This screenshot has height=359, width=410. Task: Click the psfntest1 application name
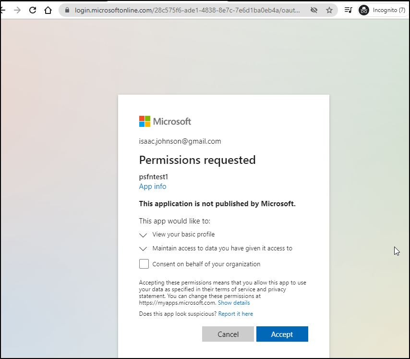154,177
